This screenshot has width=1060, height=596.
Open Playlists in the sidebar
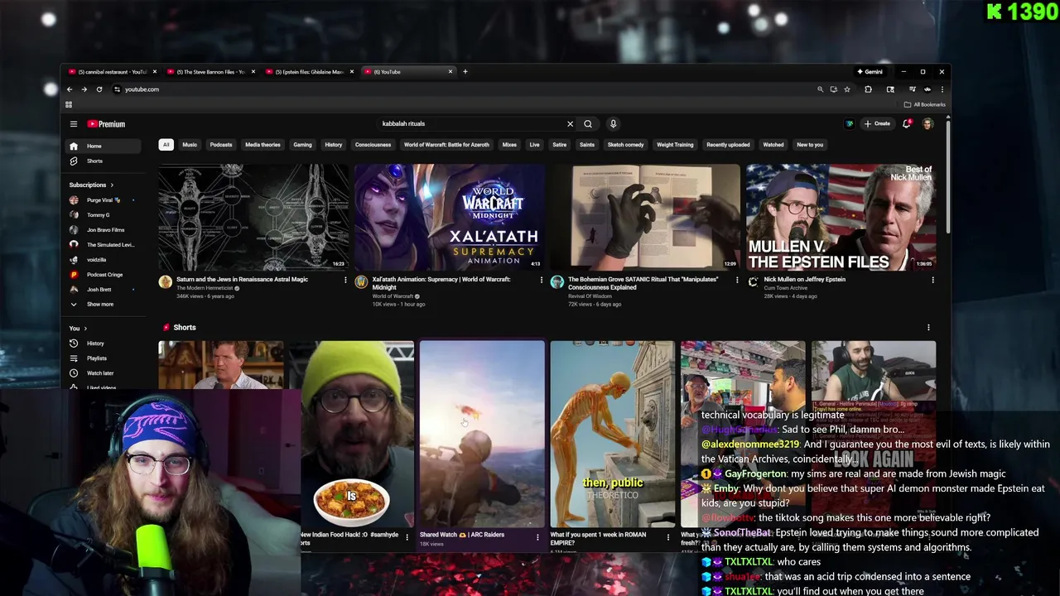[x=104, y=358]
